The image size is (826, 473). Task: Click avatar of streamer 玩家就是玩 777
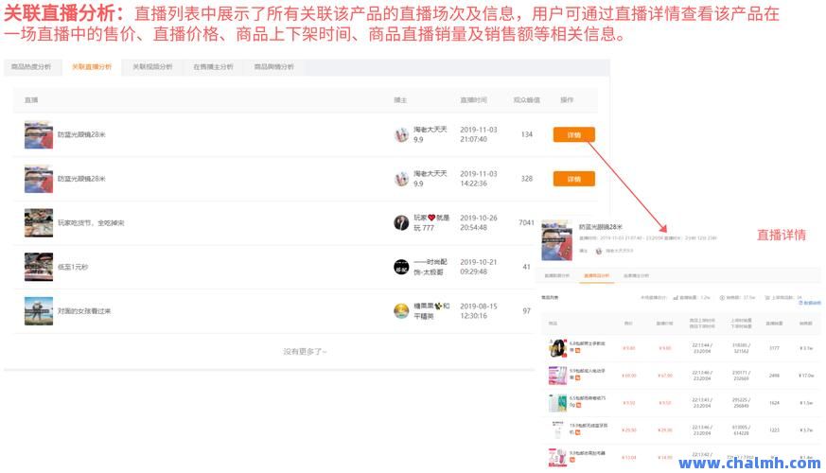click(401, 223)
